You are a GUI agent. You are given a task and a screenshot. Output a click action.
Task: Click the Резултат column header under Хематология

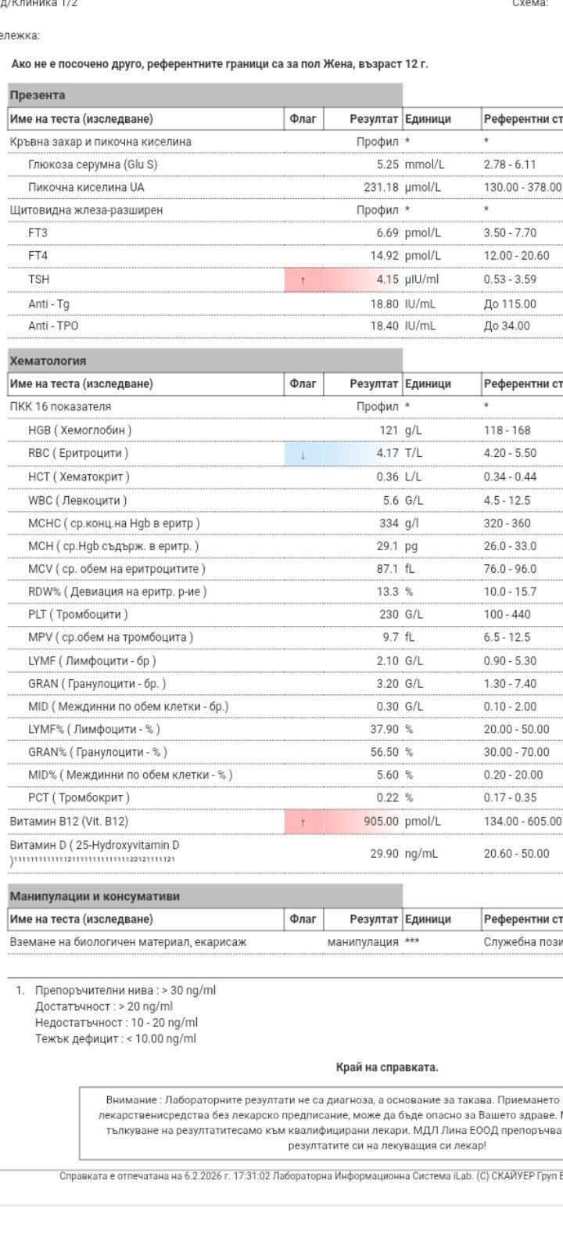[x=374, y=383]
